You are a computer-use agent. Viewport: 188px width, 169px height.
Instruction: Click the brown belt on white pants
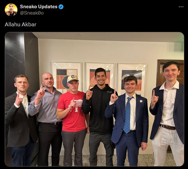point(167,127)
